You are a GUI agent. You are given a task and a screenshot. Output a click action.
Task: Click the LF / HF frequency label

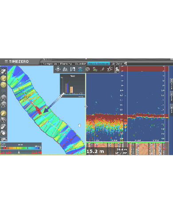[x=121, y=153]
